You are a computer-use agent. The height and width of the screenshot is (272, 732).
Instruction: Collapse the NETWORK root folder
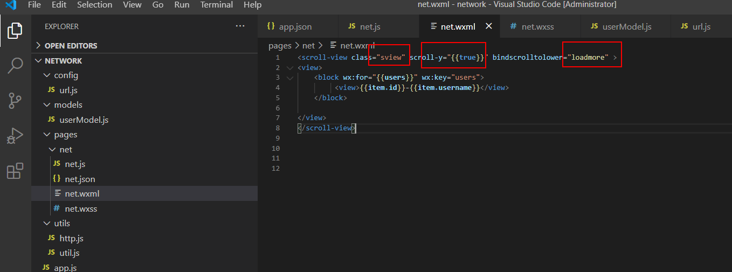tap(144, 61)
